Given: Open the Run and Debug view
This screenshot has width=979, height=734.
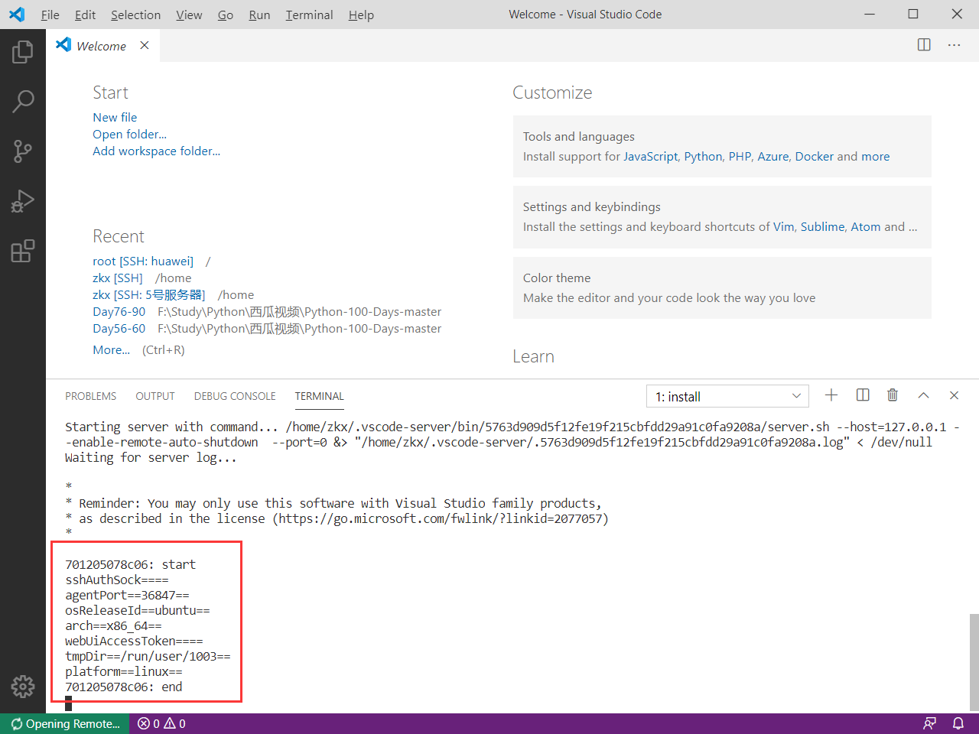Looking at the screenshot, I should [x=23, y=201].
